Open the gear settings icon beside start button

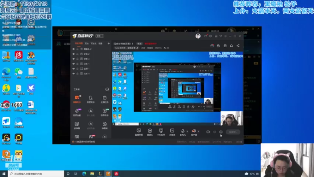(x=221, y=132)
